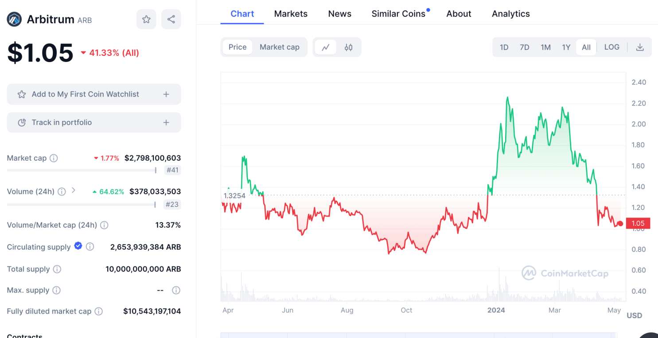Image resolution: width=658 pixels, height=338 pixels.
Task: Open the Similar Coins tab
Action: pyautogui.click(x=399, y=14)
